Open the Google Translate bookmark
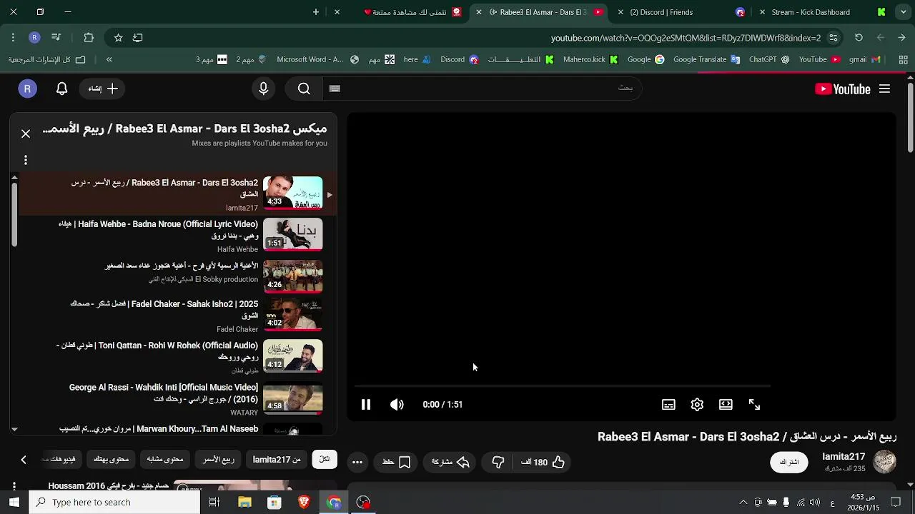 pyautogui.click(x=706, y=59)
